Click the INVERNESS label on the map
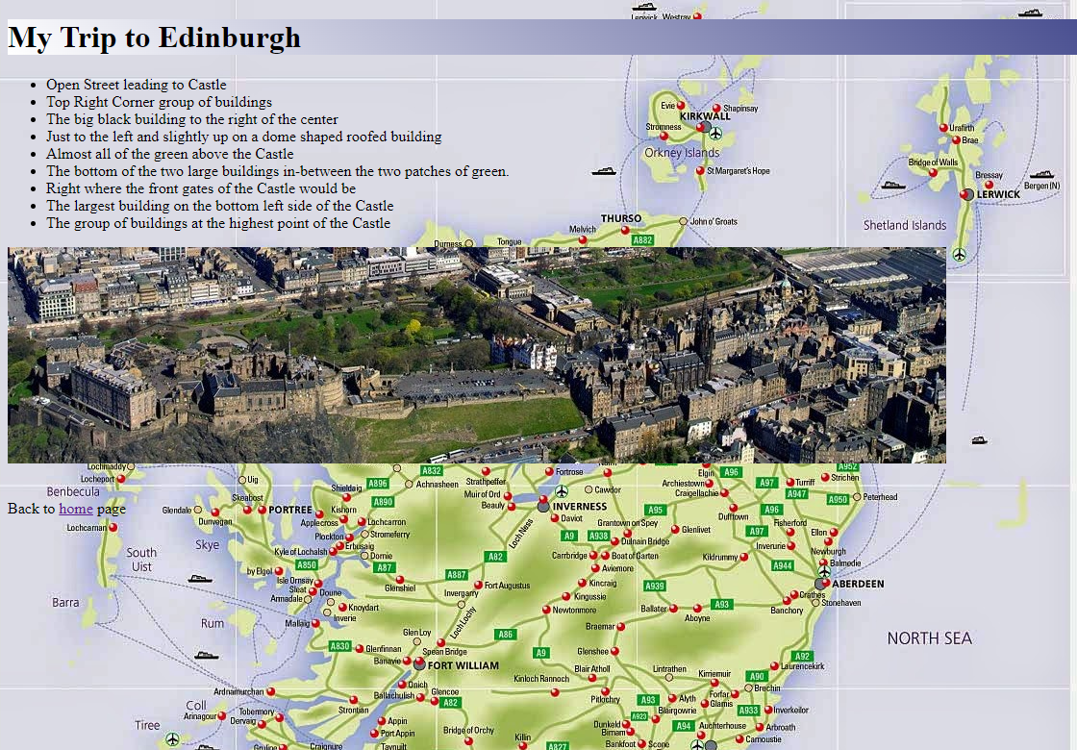The image size is (1077, 750). pyautogui.click(x=580, y=506)
